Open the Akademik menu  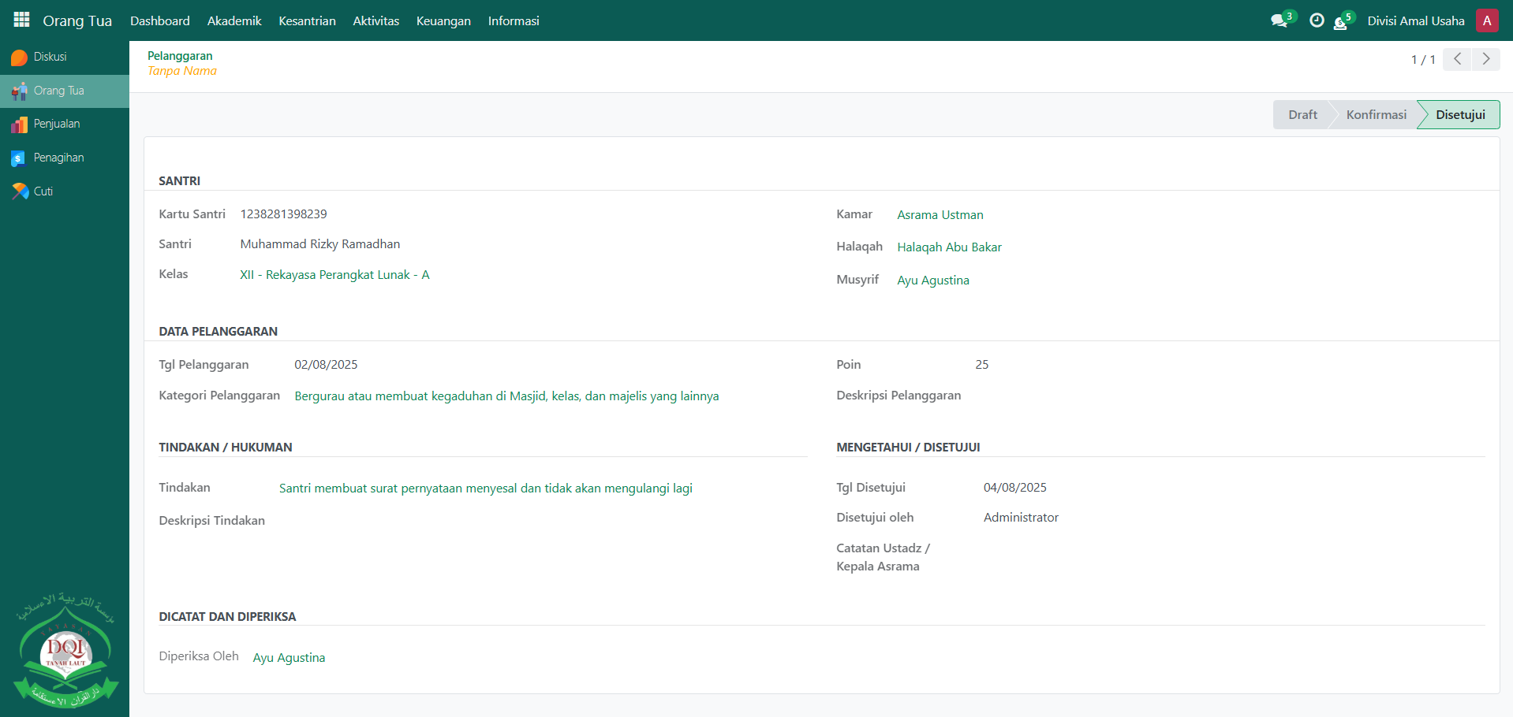click(x=234, y=20)
